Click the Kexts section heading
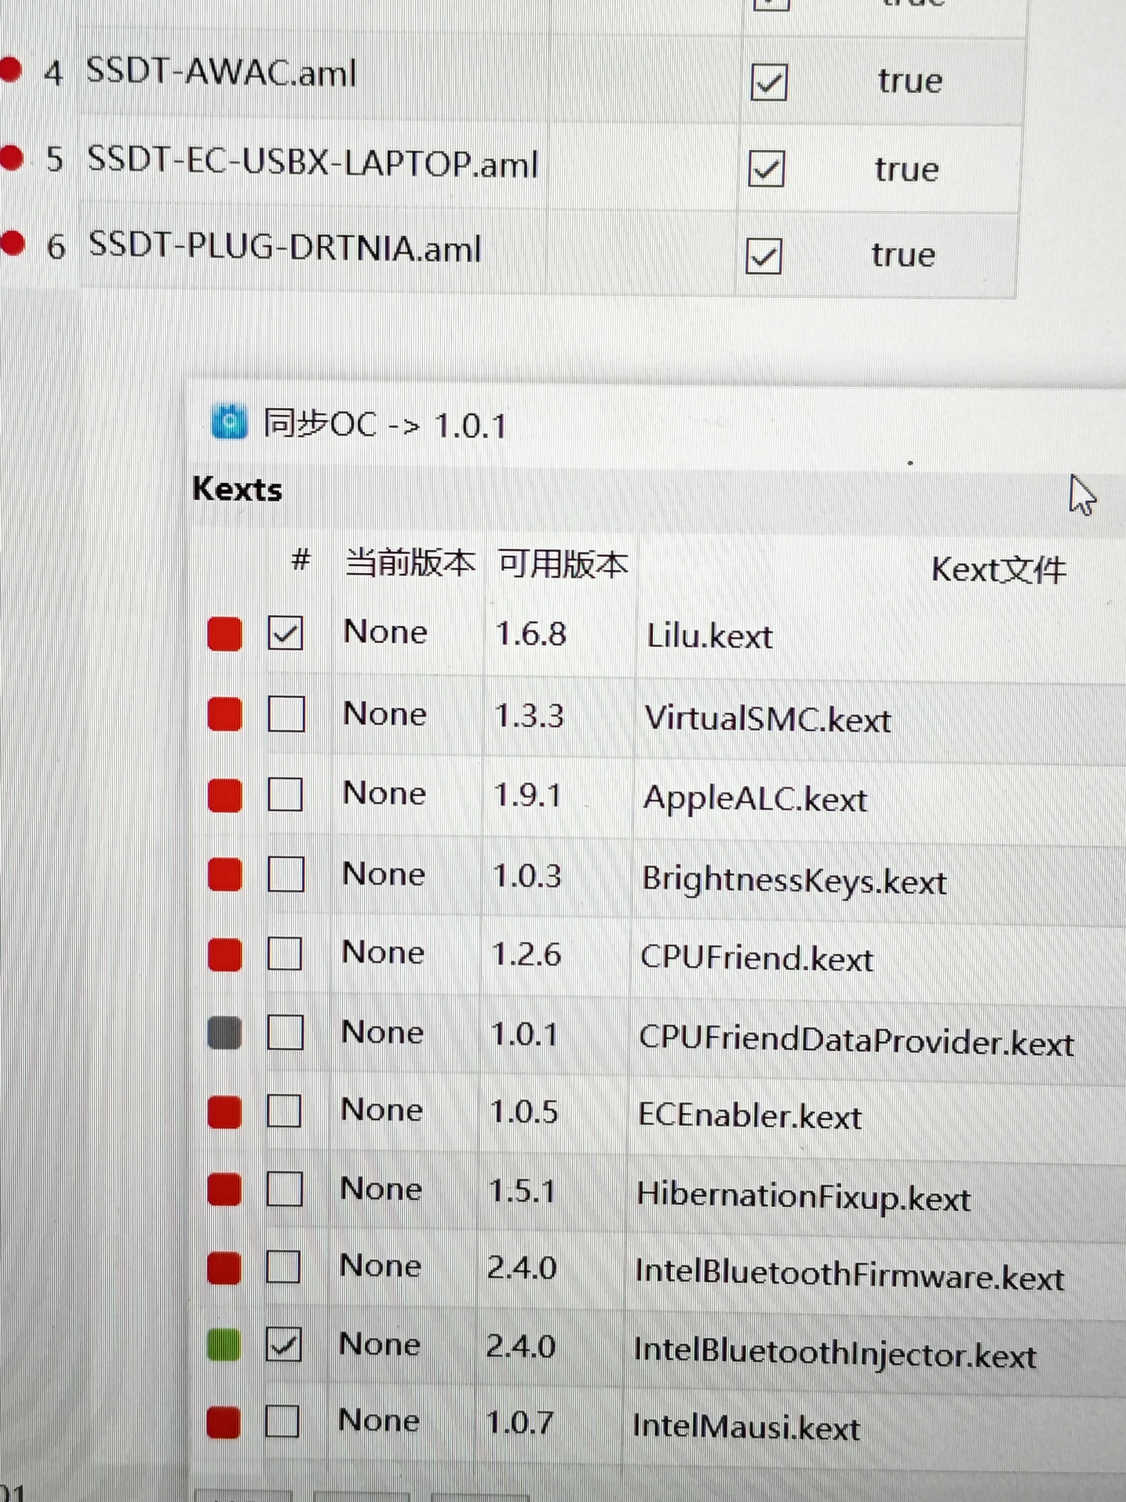 tap(237, 489)
